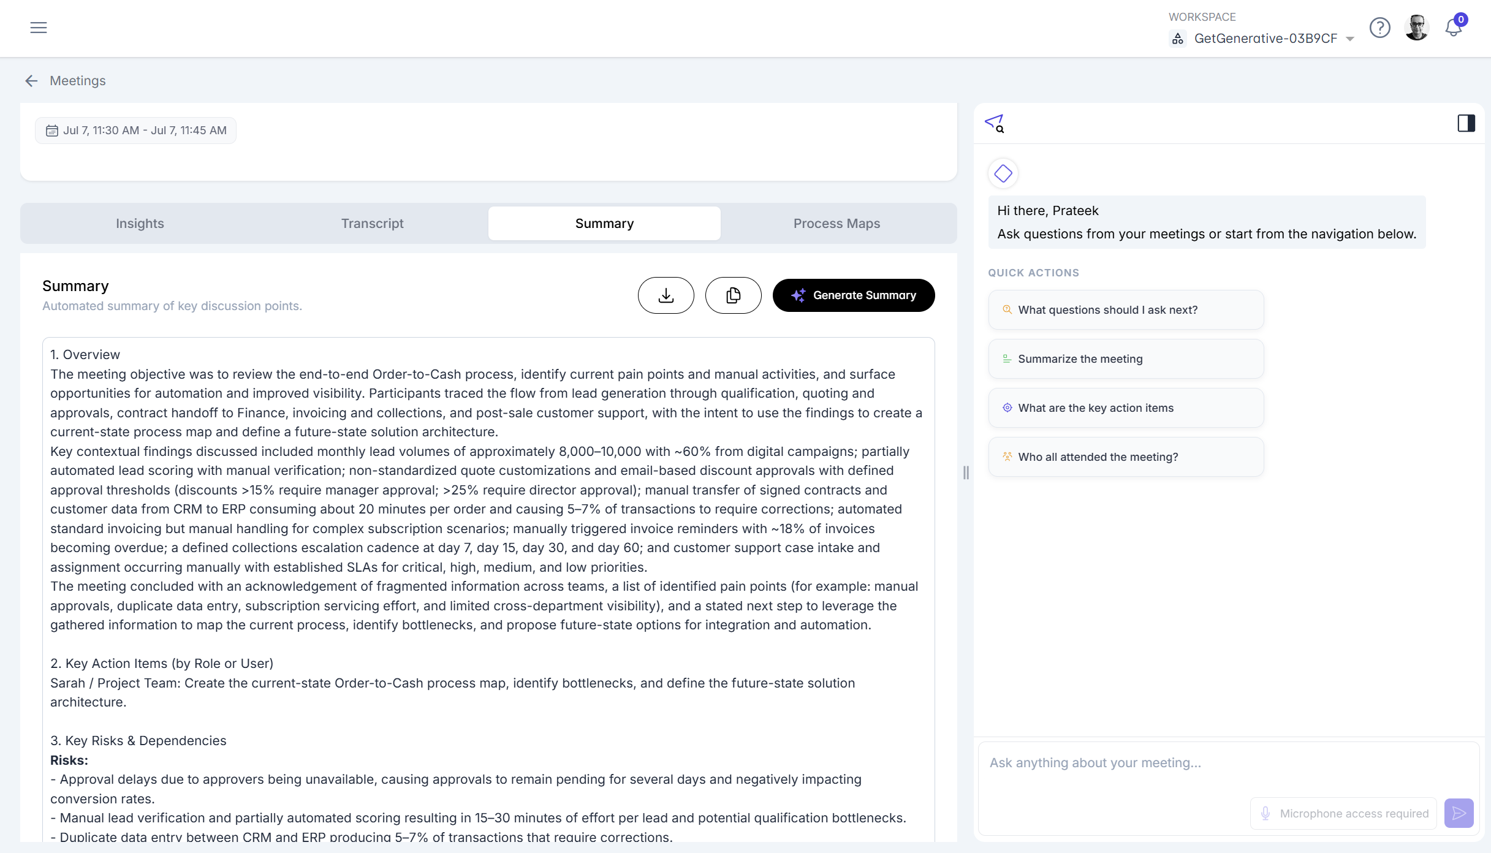Toggle the side panel layout icon
1491x853 pixels.
click(x=1466, y=123)
